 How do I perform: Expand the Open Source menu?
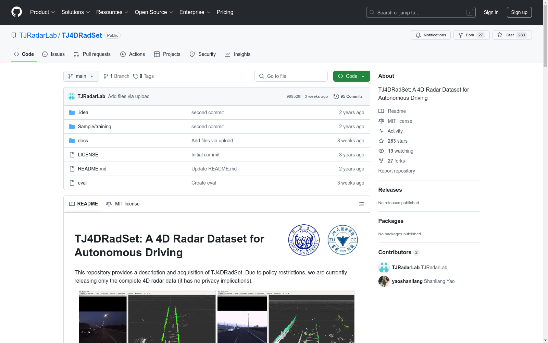point(154,12)
